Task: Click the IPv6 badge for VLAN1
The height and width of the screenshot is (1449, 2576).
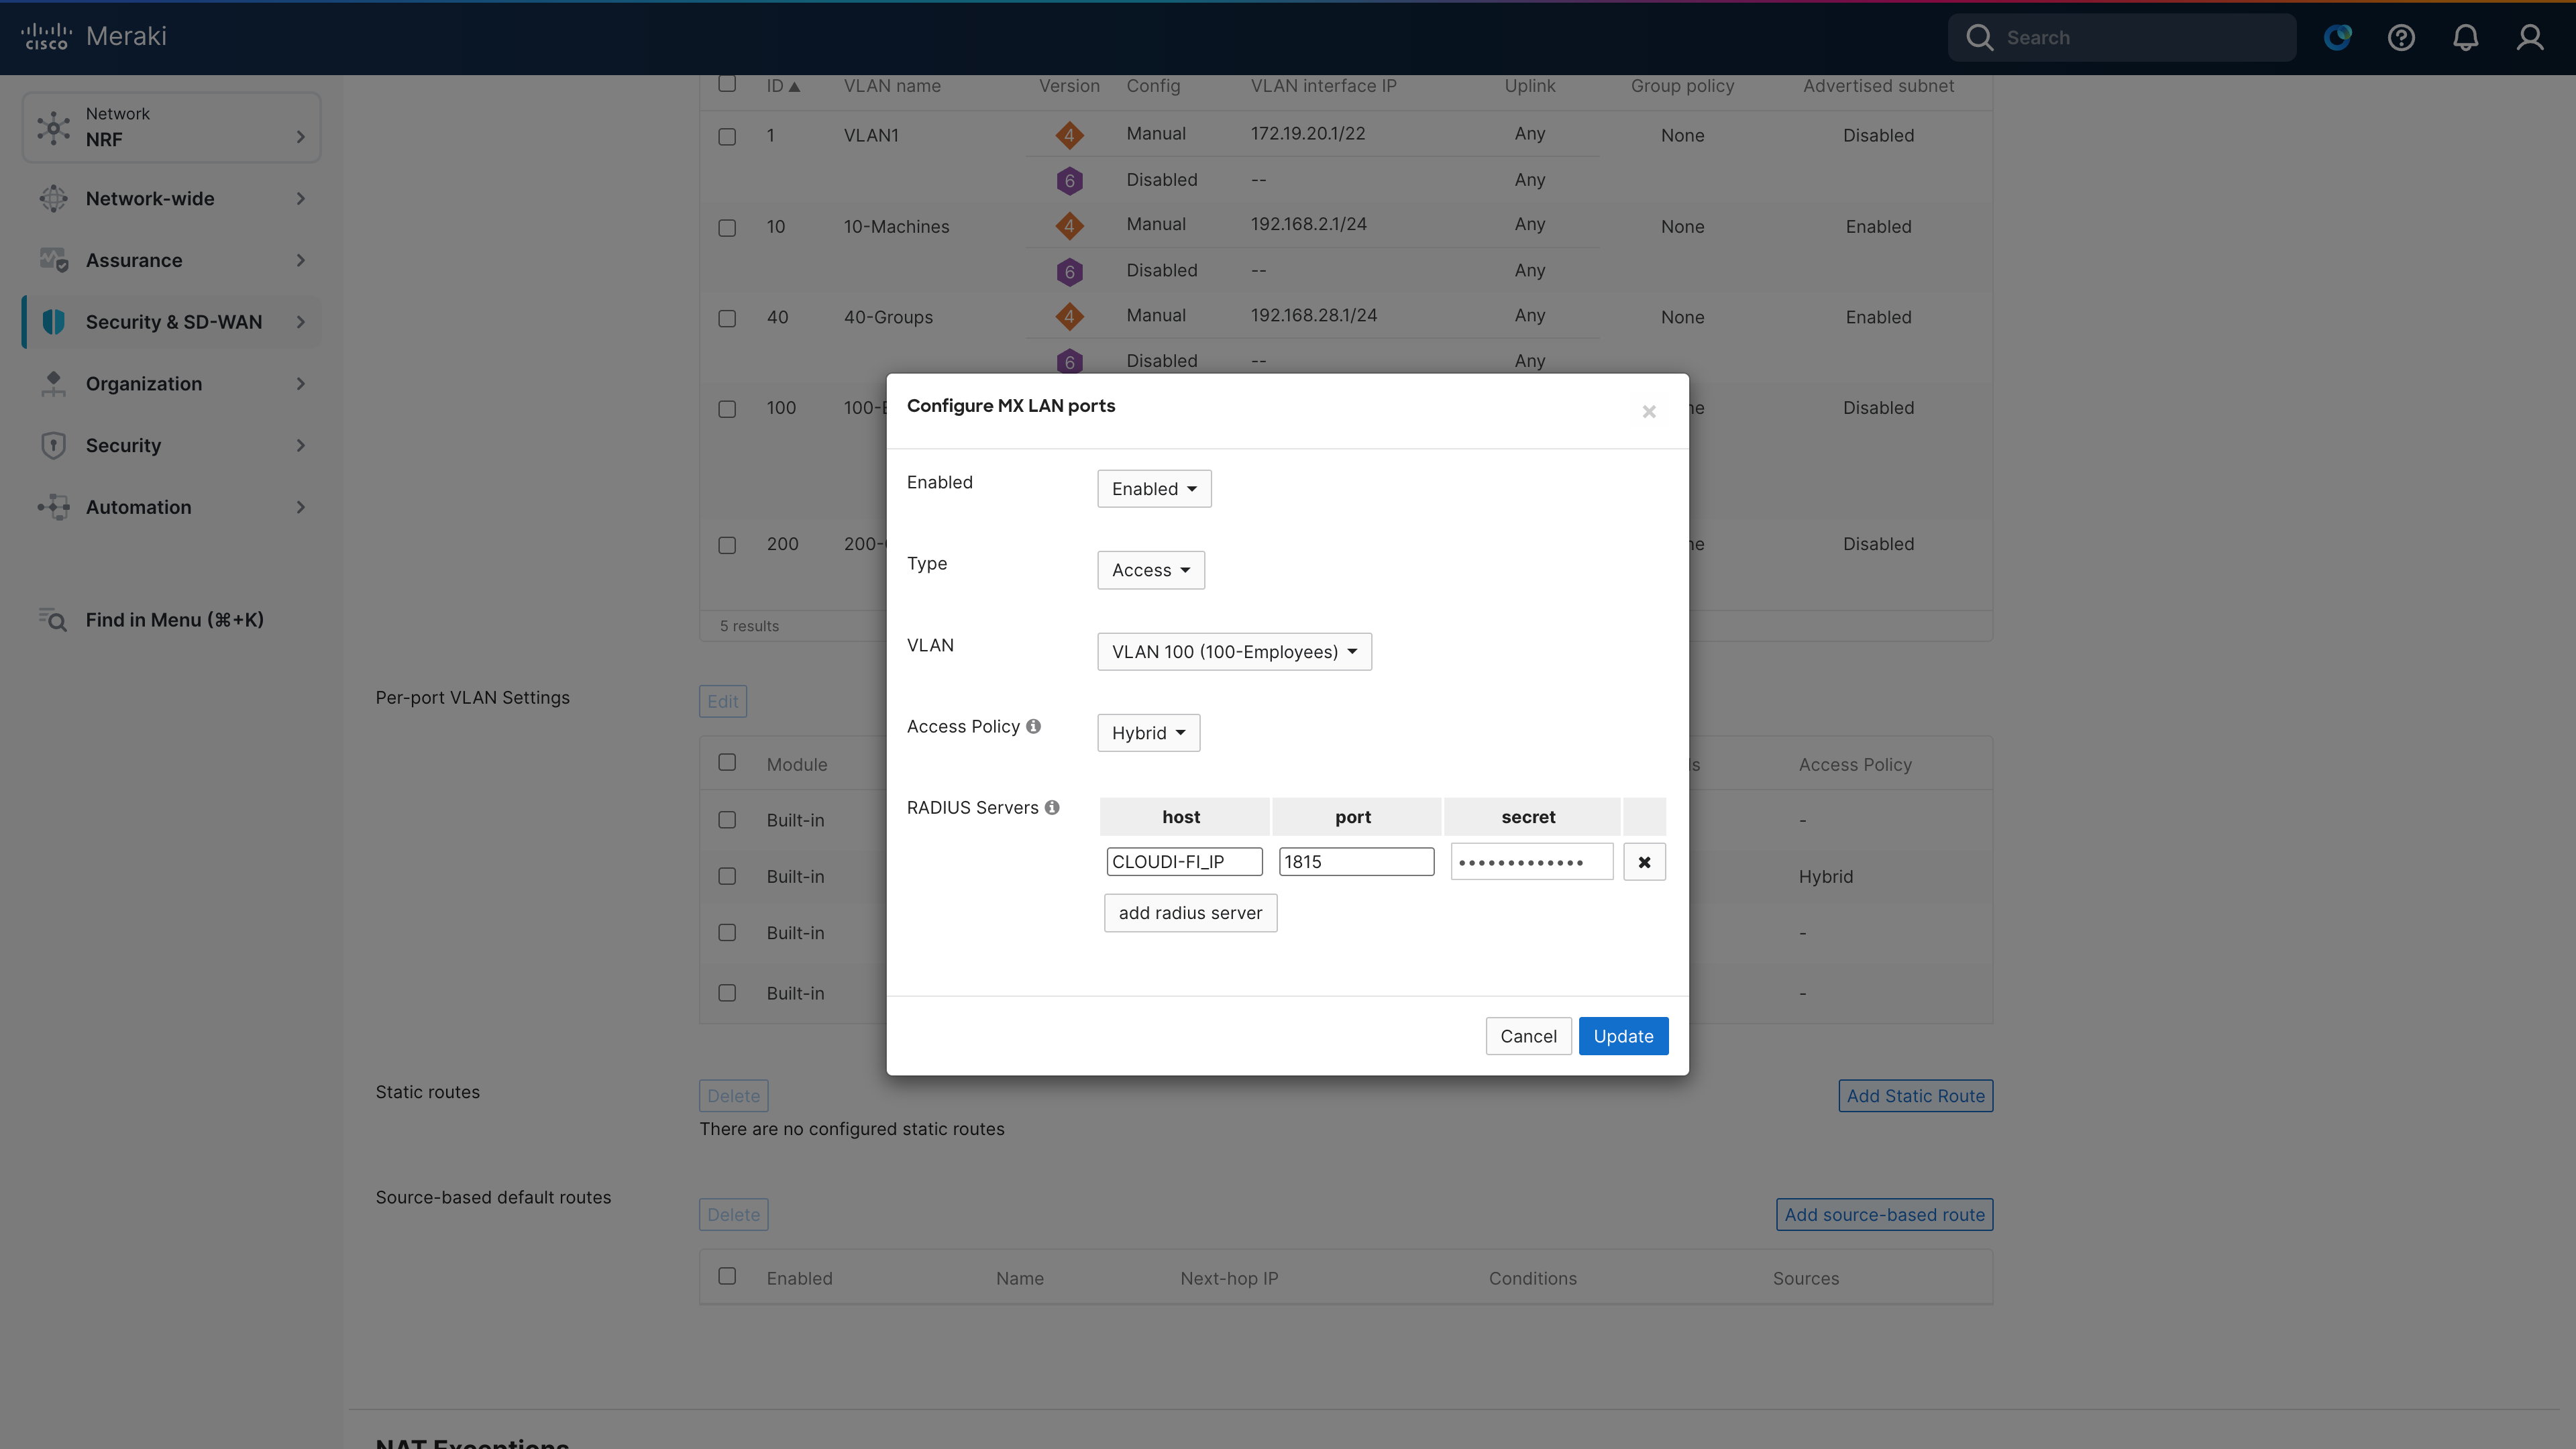Action: pos(1069,181)
